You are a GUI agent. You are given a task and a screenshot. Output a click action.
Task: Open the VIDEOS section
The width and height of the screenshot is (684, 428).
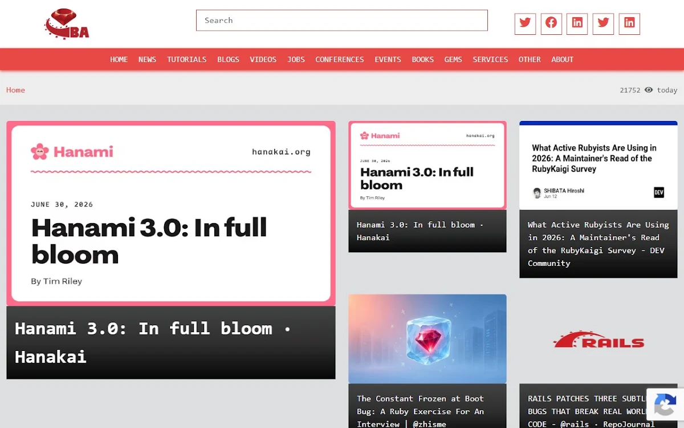click(x=263, y=59)
